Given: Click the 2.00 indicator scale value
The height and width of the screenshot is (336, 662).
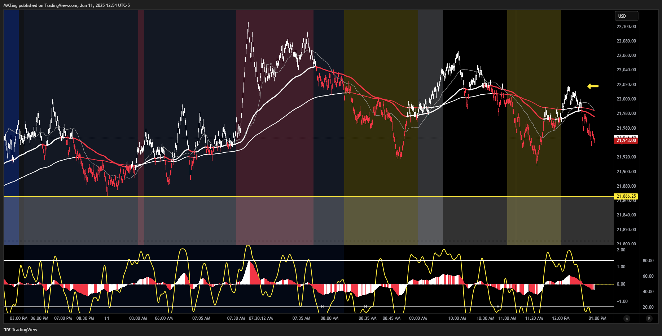Looking at the screenshot, I should click(621, 250).
